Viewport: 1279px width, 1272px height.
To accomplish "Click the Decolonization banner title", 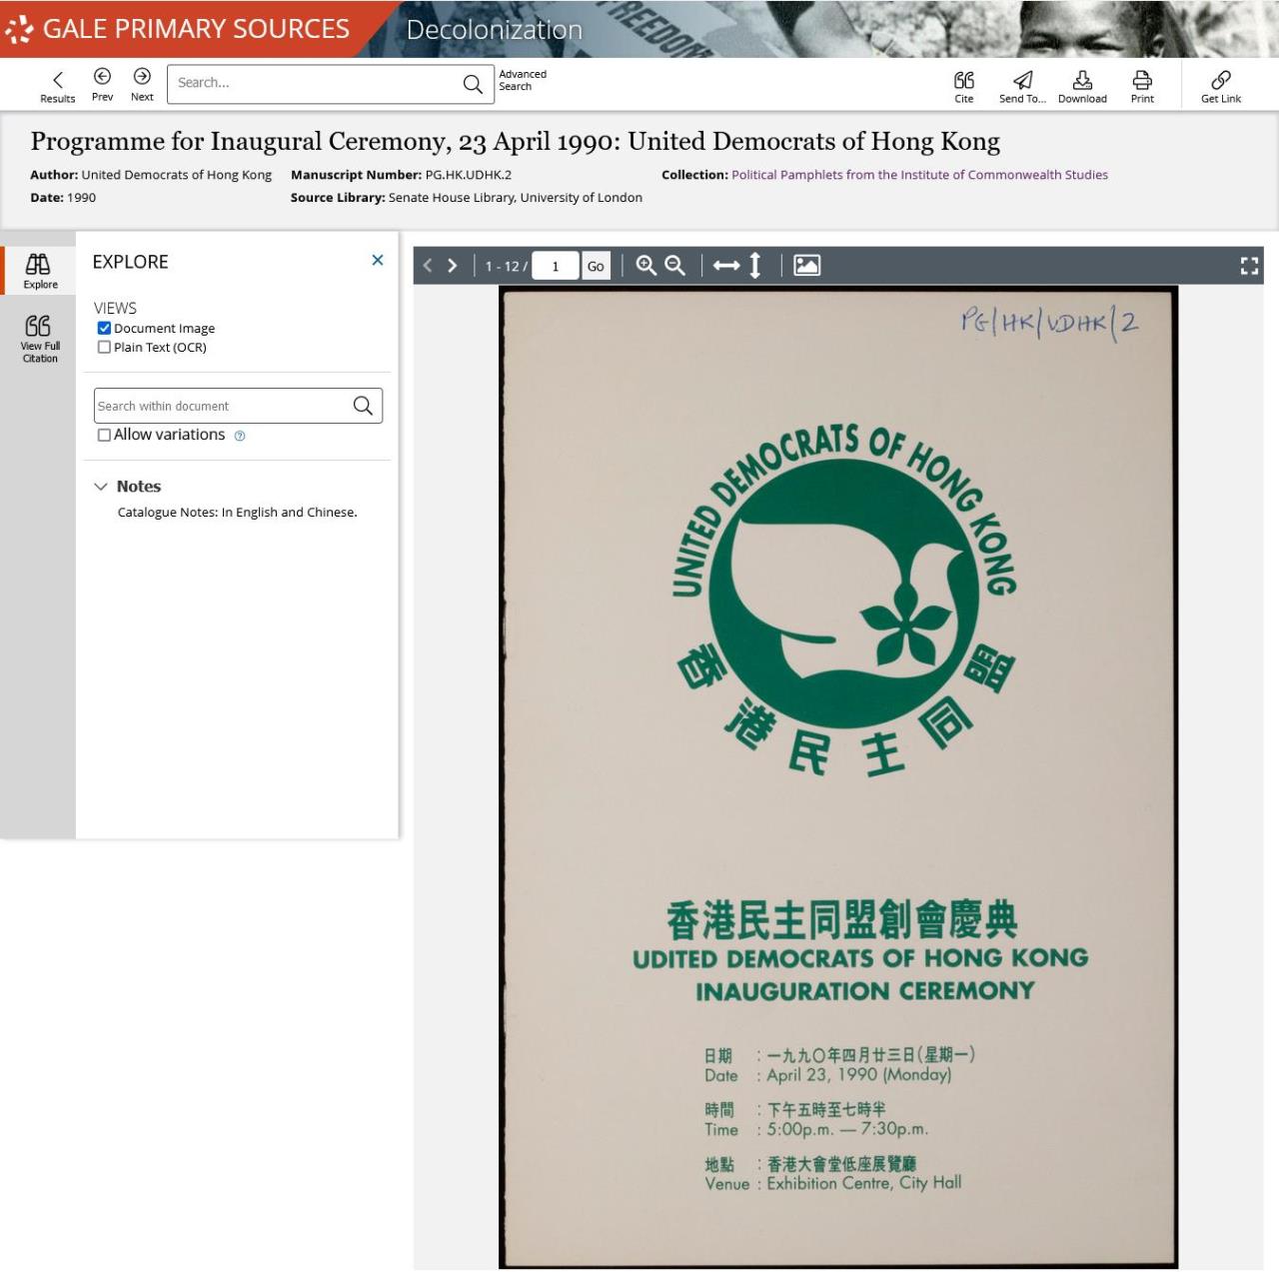I will [495, 30].
